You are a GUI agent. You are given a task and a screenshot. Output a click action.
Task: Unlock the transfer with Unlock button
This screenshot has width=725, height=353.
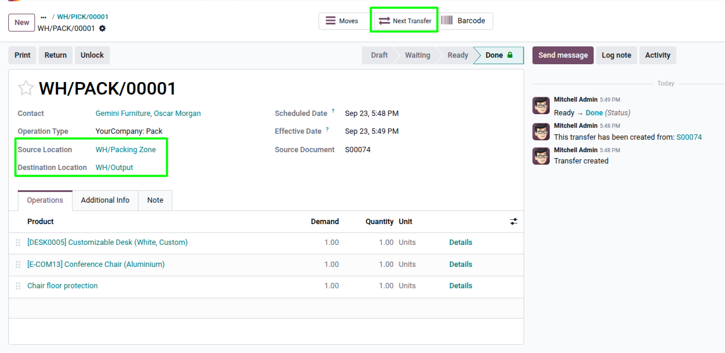pos(92,55)
